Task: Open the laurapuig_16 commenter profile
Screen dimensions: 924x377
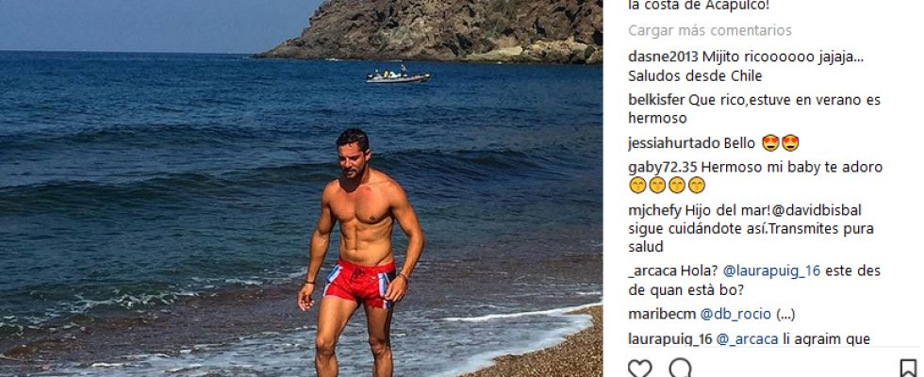Action: click(670, 338)
